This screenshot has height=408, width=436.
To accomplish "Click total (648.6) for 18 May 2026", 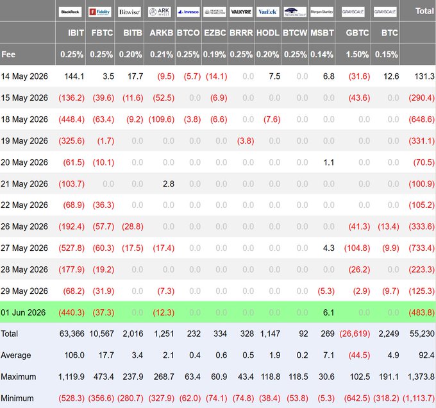I will point(421,119).
